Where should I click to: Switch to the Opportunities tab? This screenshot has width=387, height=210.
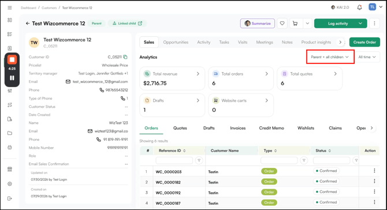176,42
